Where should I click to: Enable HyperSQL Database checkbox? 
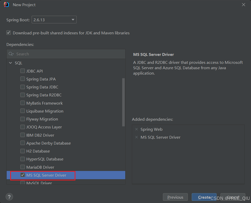(x=22, y=159)
